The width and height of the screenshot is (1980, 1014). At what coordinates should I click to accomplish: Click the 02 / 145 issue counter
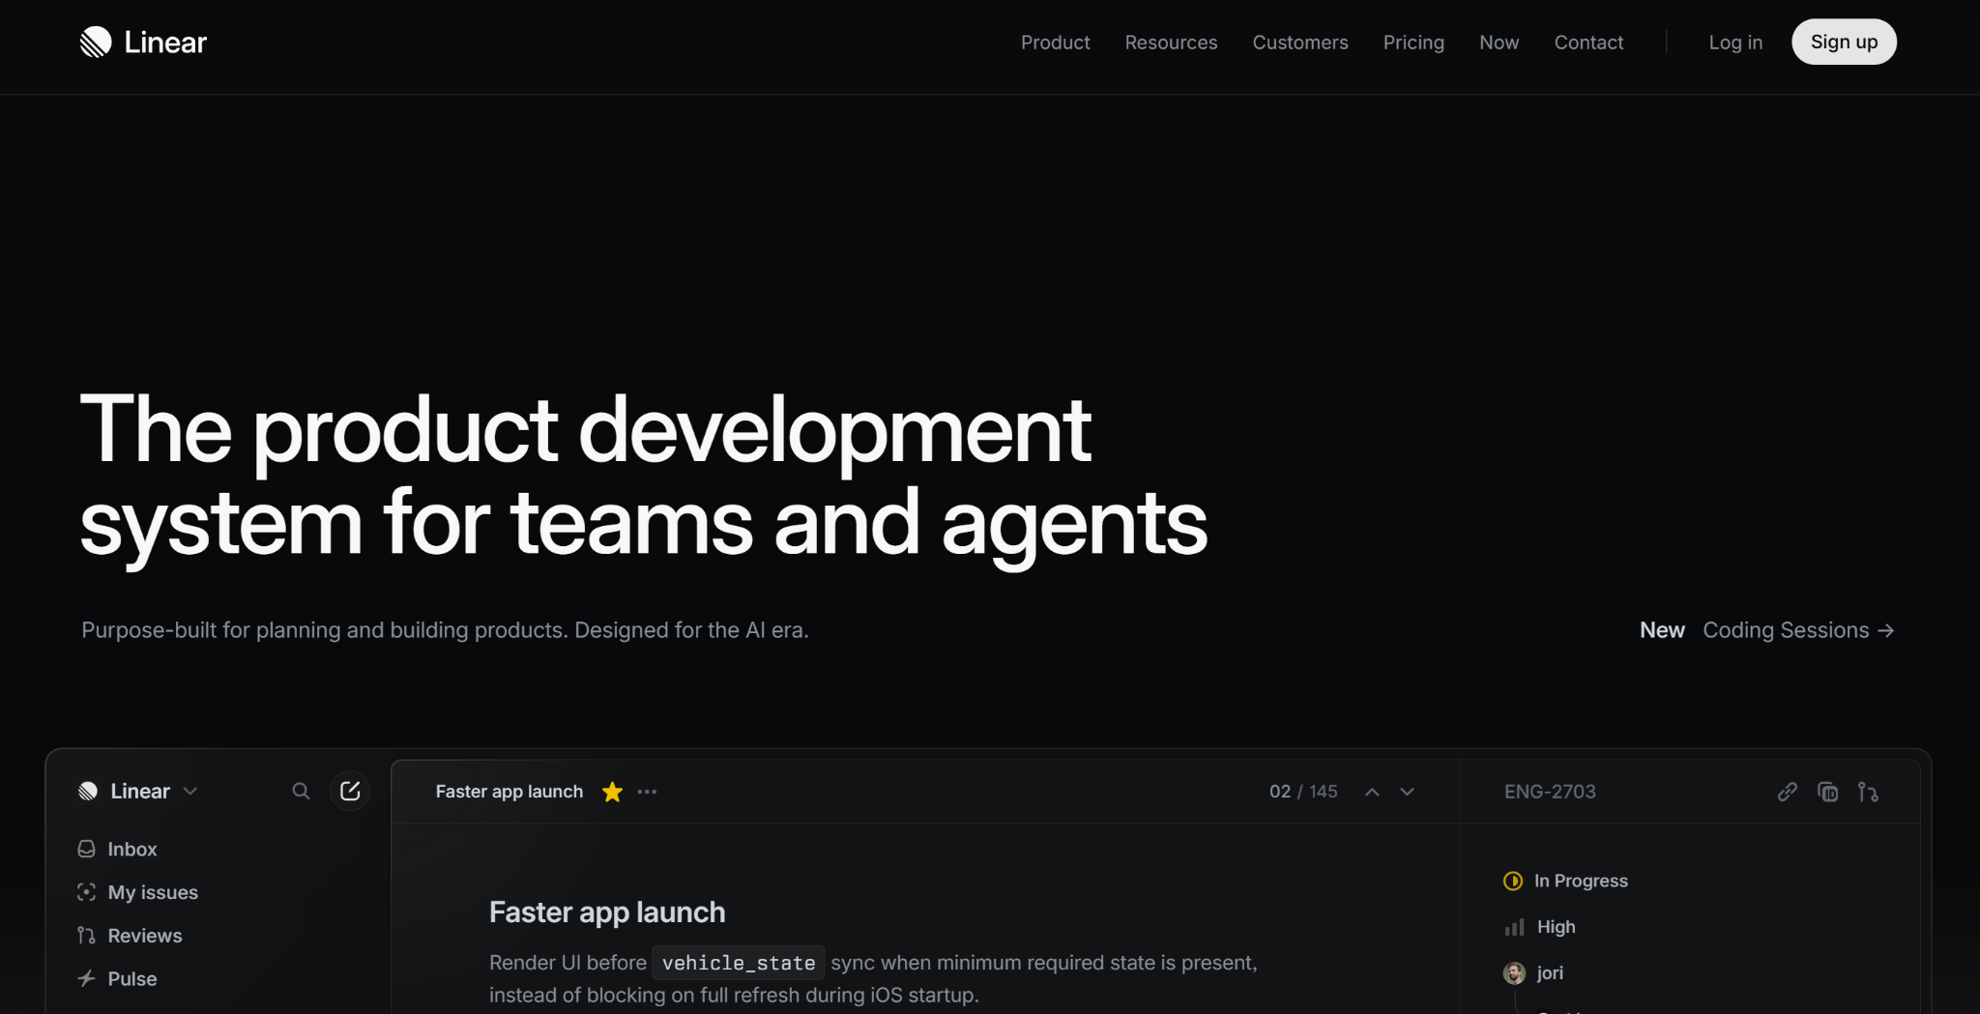tap(1303, 792)
